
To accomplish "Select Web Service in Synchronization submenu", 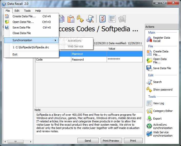I will (x=76, y=46).
